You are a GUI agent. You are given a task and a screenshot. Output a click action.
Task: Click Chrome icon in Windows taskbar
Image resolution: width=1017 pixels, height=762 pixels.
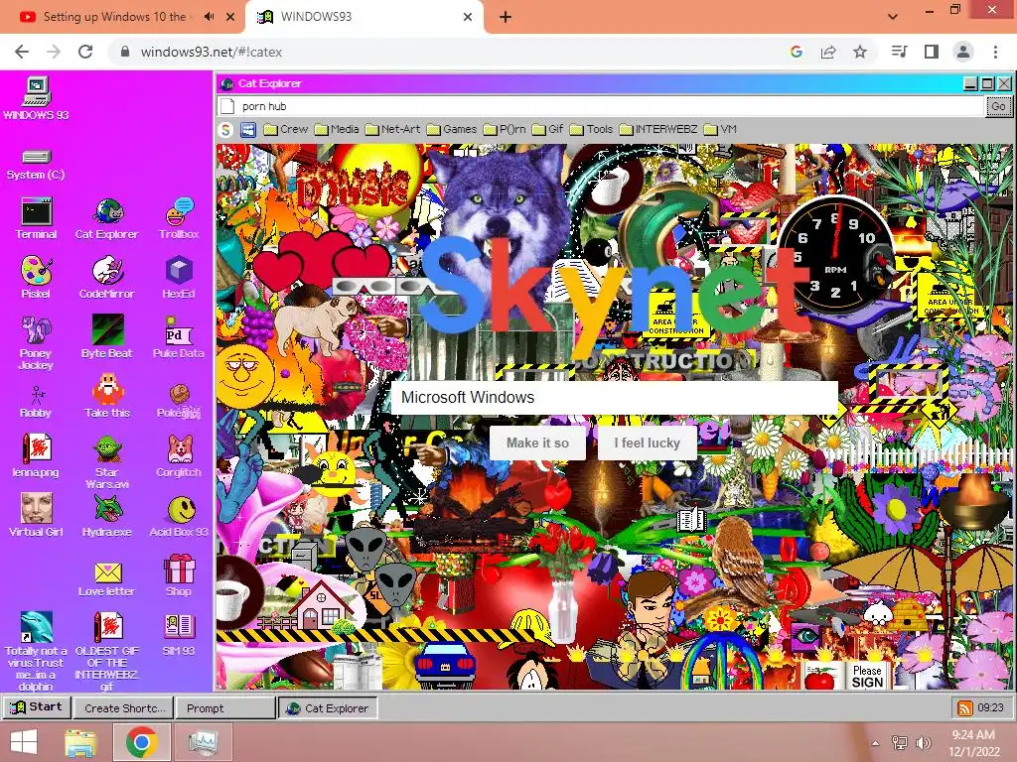coord(141,742)
